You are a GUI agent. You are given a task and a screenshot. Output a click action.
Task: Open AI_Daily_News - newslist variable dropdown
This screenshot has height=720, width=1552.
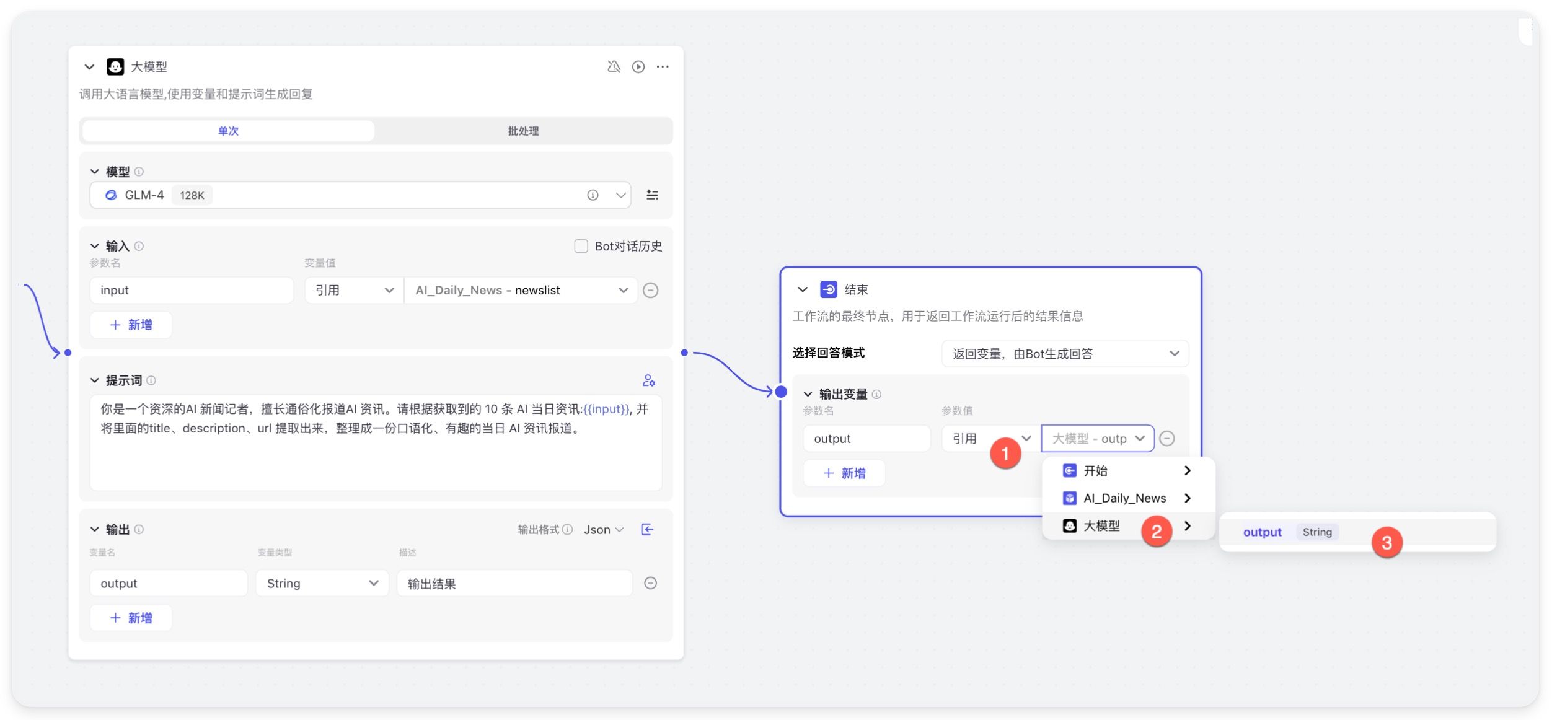click(x=521, y=290)
